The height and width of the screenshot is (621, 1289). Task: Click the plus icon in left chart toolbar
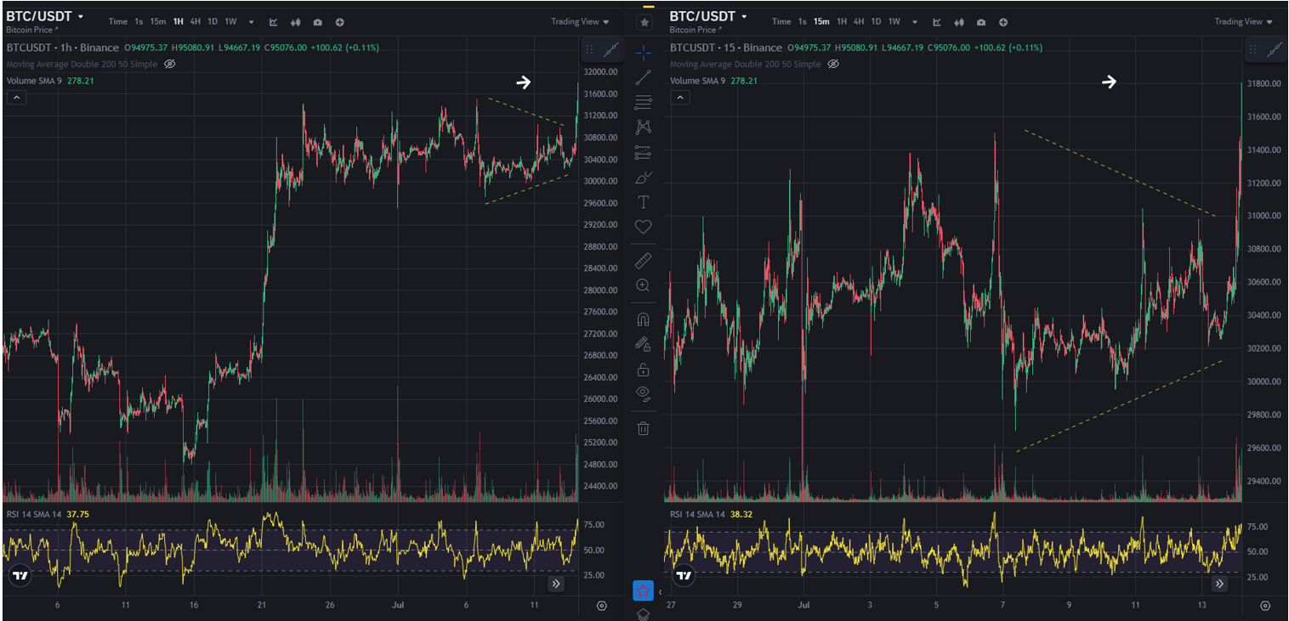point(340,21)
